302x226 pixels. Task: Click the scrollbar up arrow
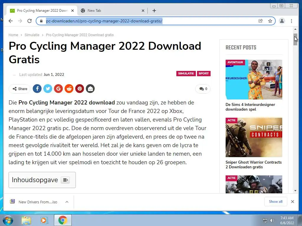pyautogui.click(x=295, y=29)
